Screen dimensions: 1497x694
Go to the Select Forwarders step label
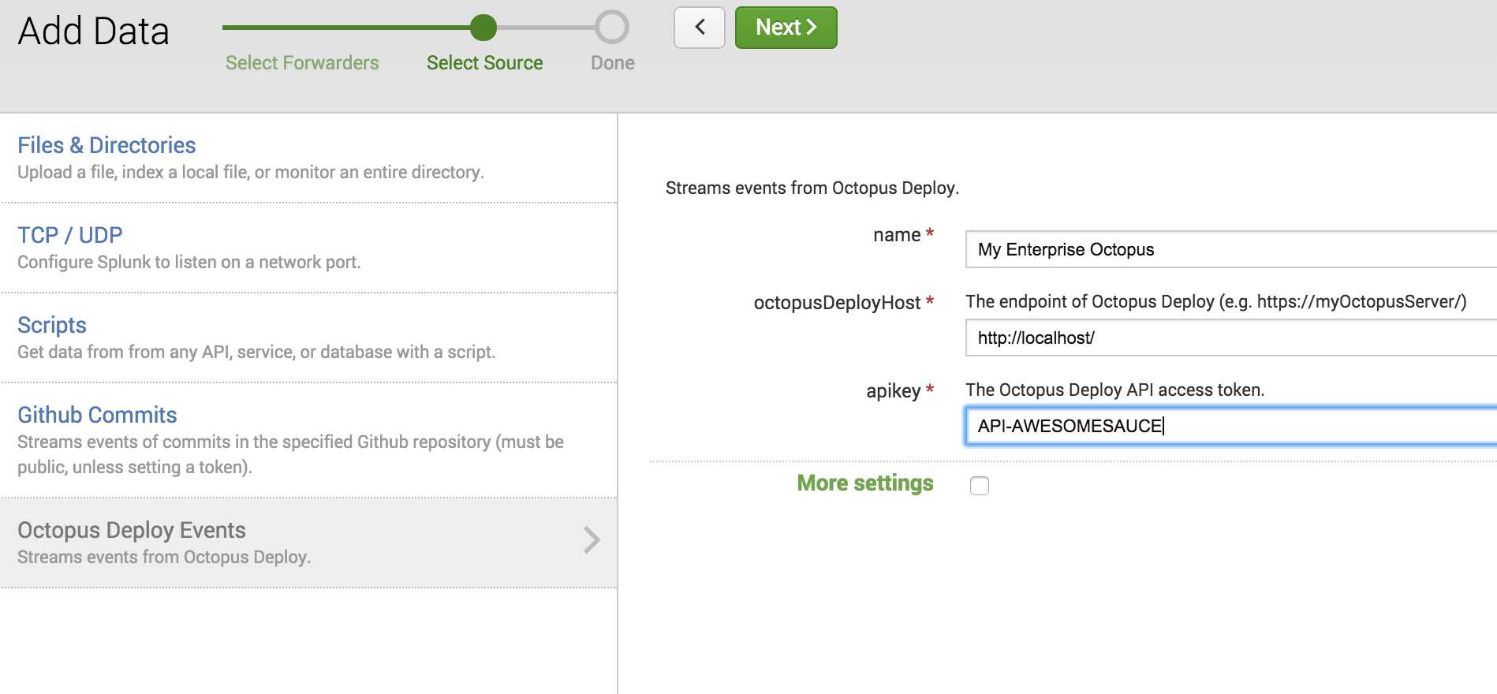pyautogui.click(x=302, y=63)
